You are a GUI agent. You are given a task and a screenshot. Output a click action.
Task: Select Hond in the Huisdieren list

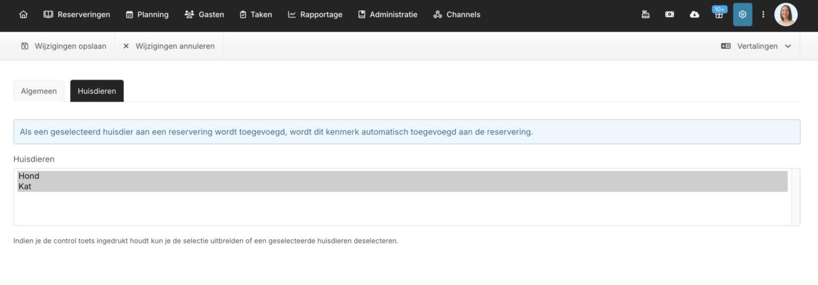coord(29,176)
